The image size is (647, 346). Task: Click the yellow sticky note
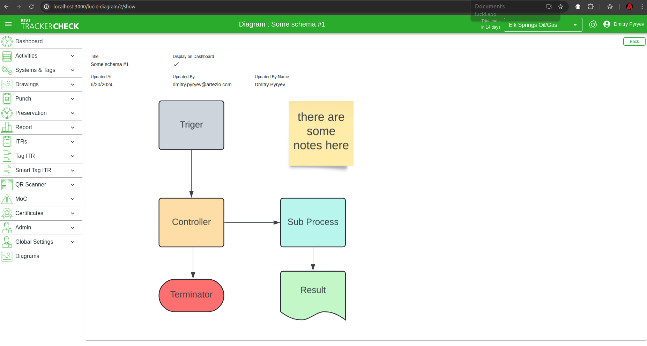point(321,133)
